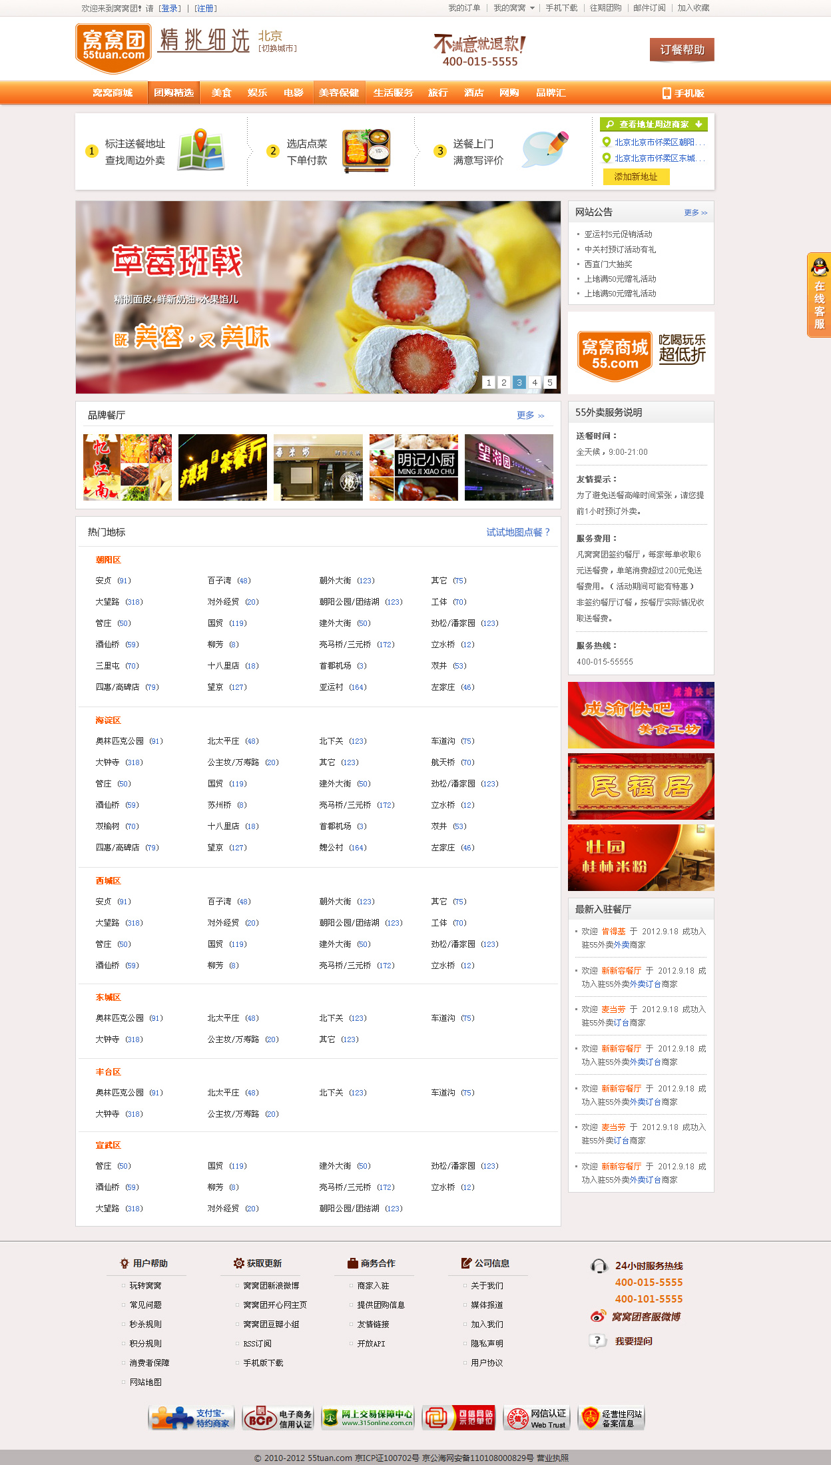The image size is (831, 1465).
Task: Go to banner slide 4
Action: [535, 382]
